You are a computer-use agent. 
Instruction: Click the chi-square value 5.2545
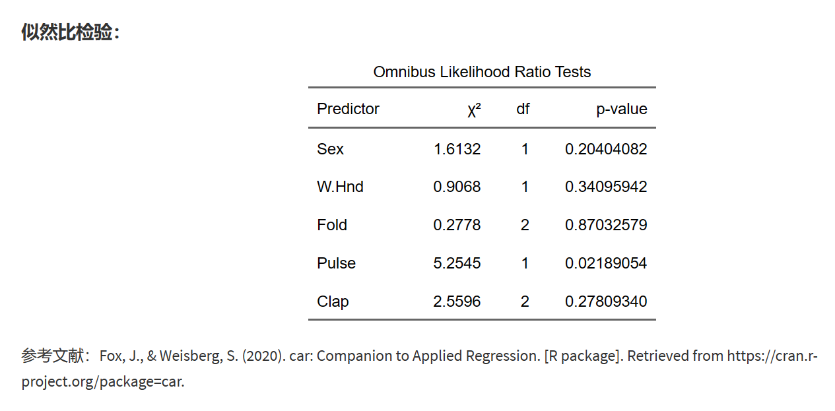[457, 263]
